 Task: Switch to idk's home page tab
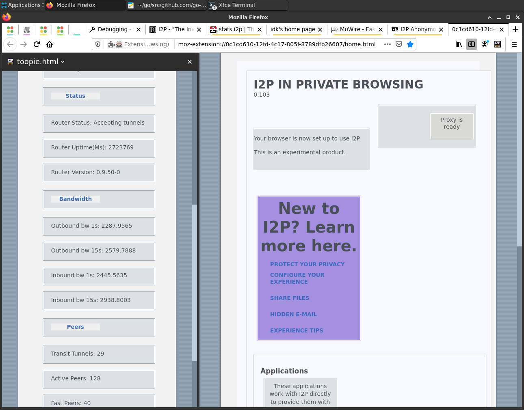pos(297,30)
